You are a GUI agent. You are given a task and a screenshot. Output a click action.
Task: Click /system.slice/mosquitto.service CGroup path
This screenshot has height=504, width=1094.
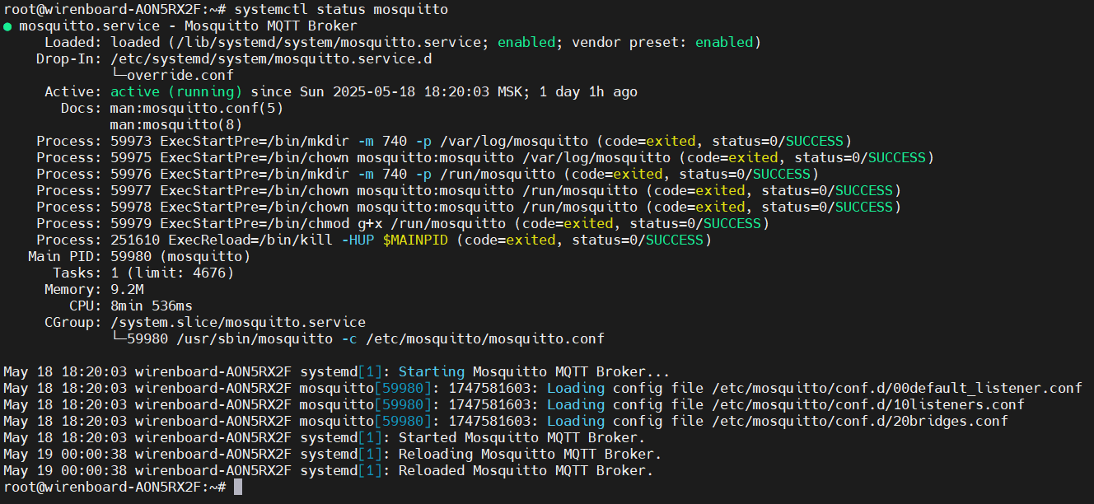pyautogui.click(x=238, y=322)
